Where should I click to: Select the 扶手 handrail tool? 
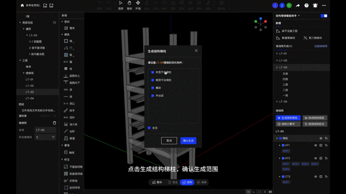[69, 110]
